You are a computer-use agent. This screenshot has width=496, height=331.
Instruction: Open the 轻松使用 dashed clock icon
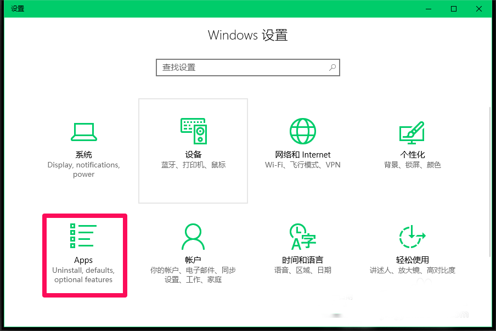(412, 237)
